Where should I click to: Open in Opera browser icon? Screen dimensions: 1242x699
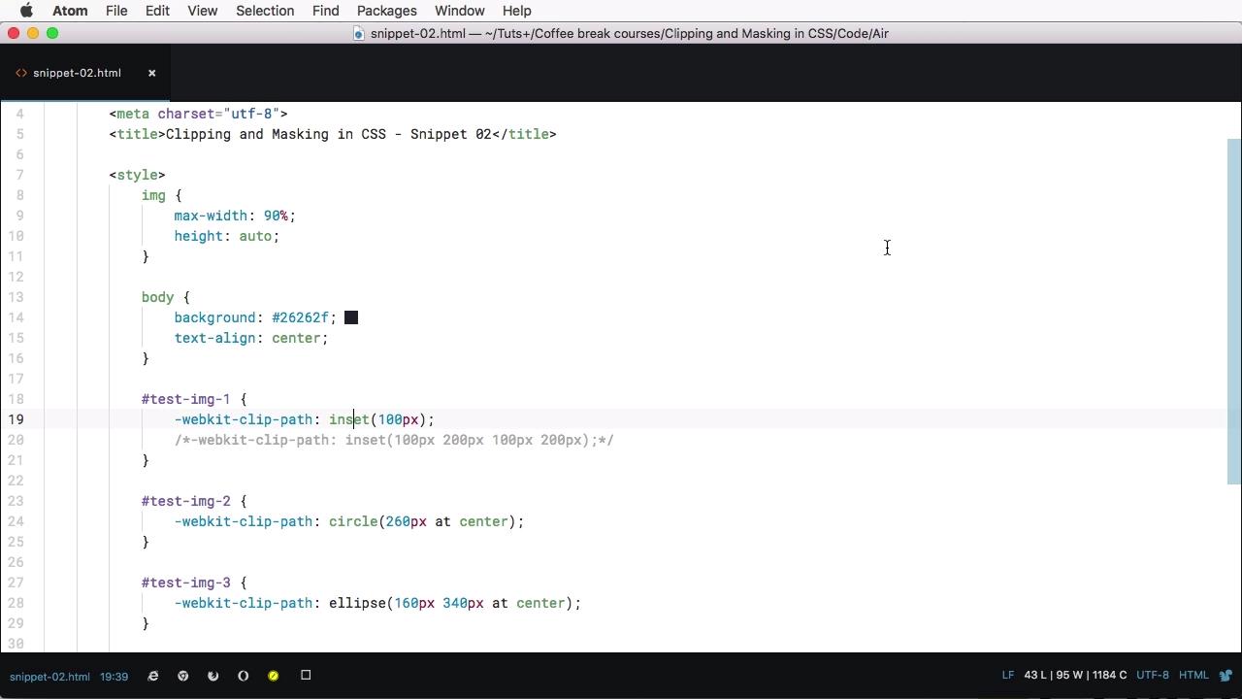[x=243, y=676]
